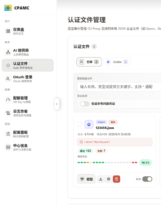Open the 中心信息 server icon
This screenshot has width=161, height=206.
pyautogui.click(x=8, y=147)
